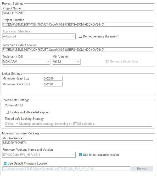Uncheck Use latest available version
Screen dimensions: 157x176
tap(81, 155)
